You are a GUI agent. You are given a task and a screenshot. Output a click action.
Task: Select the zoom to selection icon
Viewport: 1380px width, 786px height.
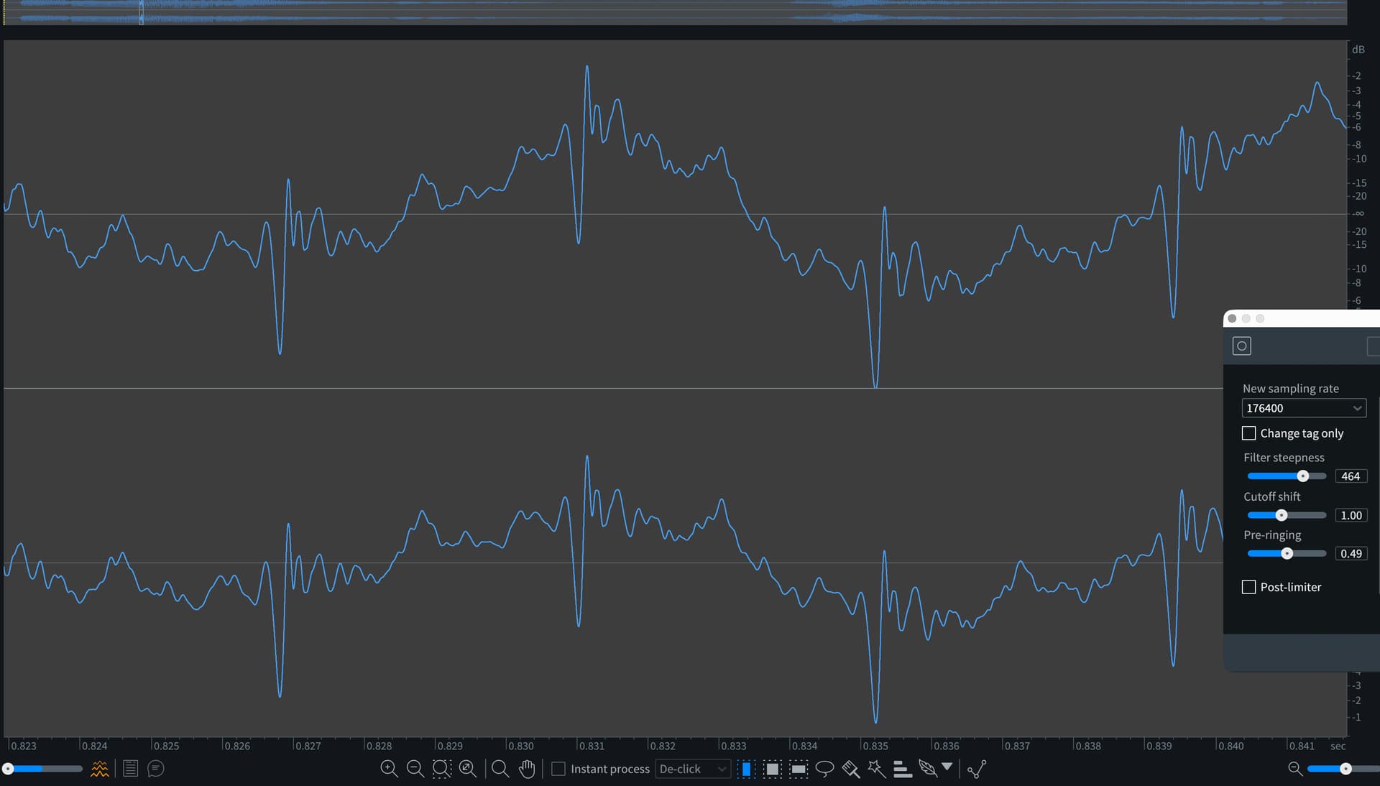click(x=441, y=769)
